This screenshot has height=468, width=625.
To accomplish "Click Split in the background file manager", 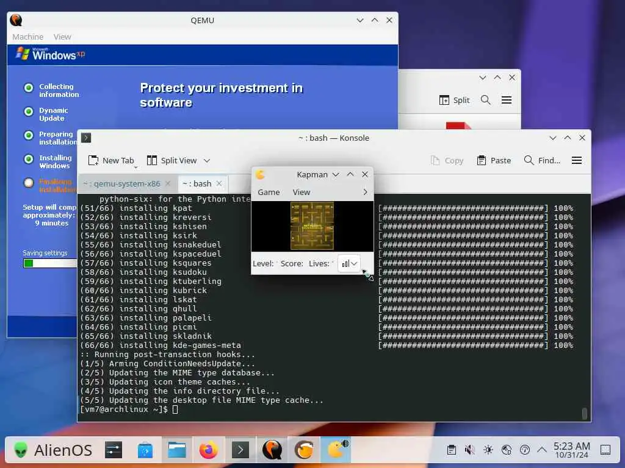I will [x=454, y=101].
